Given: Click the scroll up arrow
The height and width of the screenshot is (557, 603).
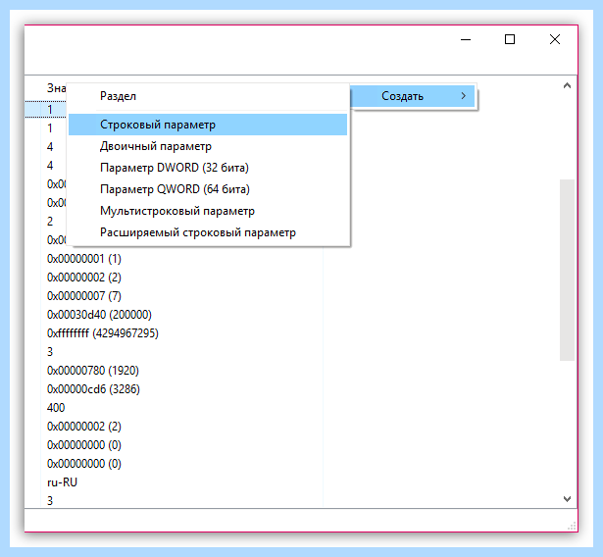Looking at the screenshot, I should (x=567, y=85).
